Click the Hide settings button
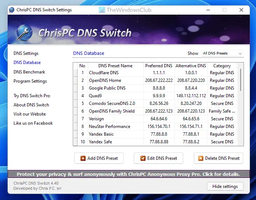This screenshot has width=256, height=200. click(225, 186)
